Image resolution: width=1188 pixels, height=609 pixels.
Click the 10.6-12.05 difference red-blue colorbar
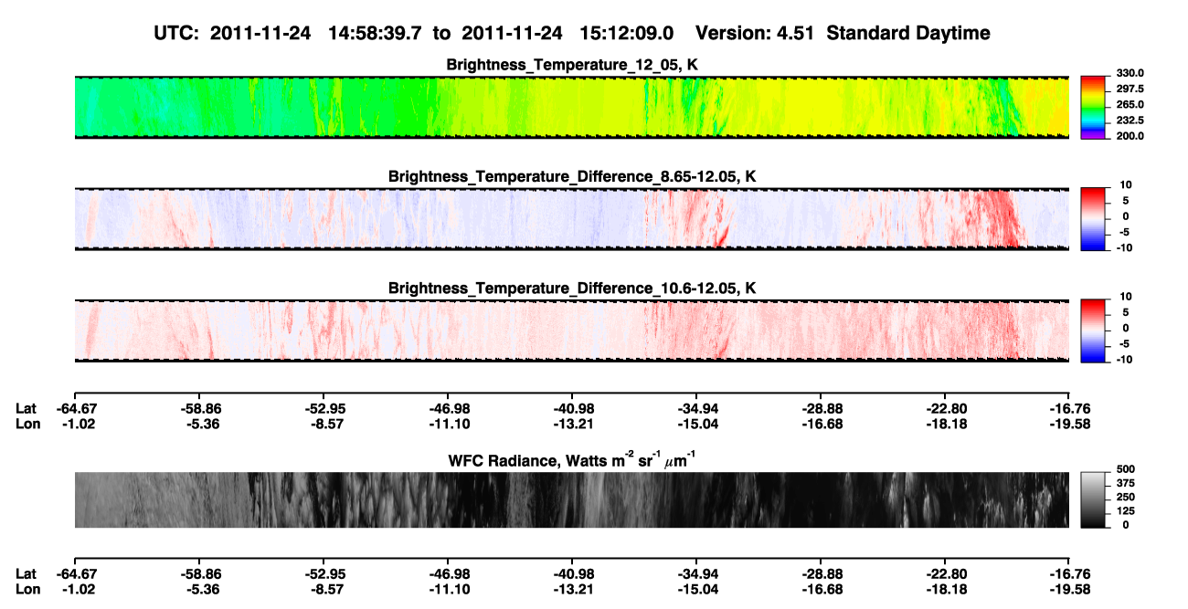pyautogui.click(x=1093, y=329)
